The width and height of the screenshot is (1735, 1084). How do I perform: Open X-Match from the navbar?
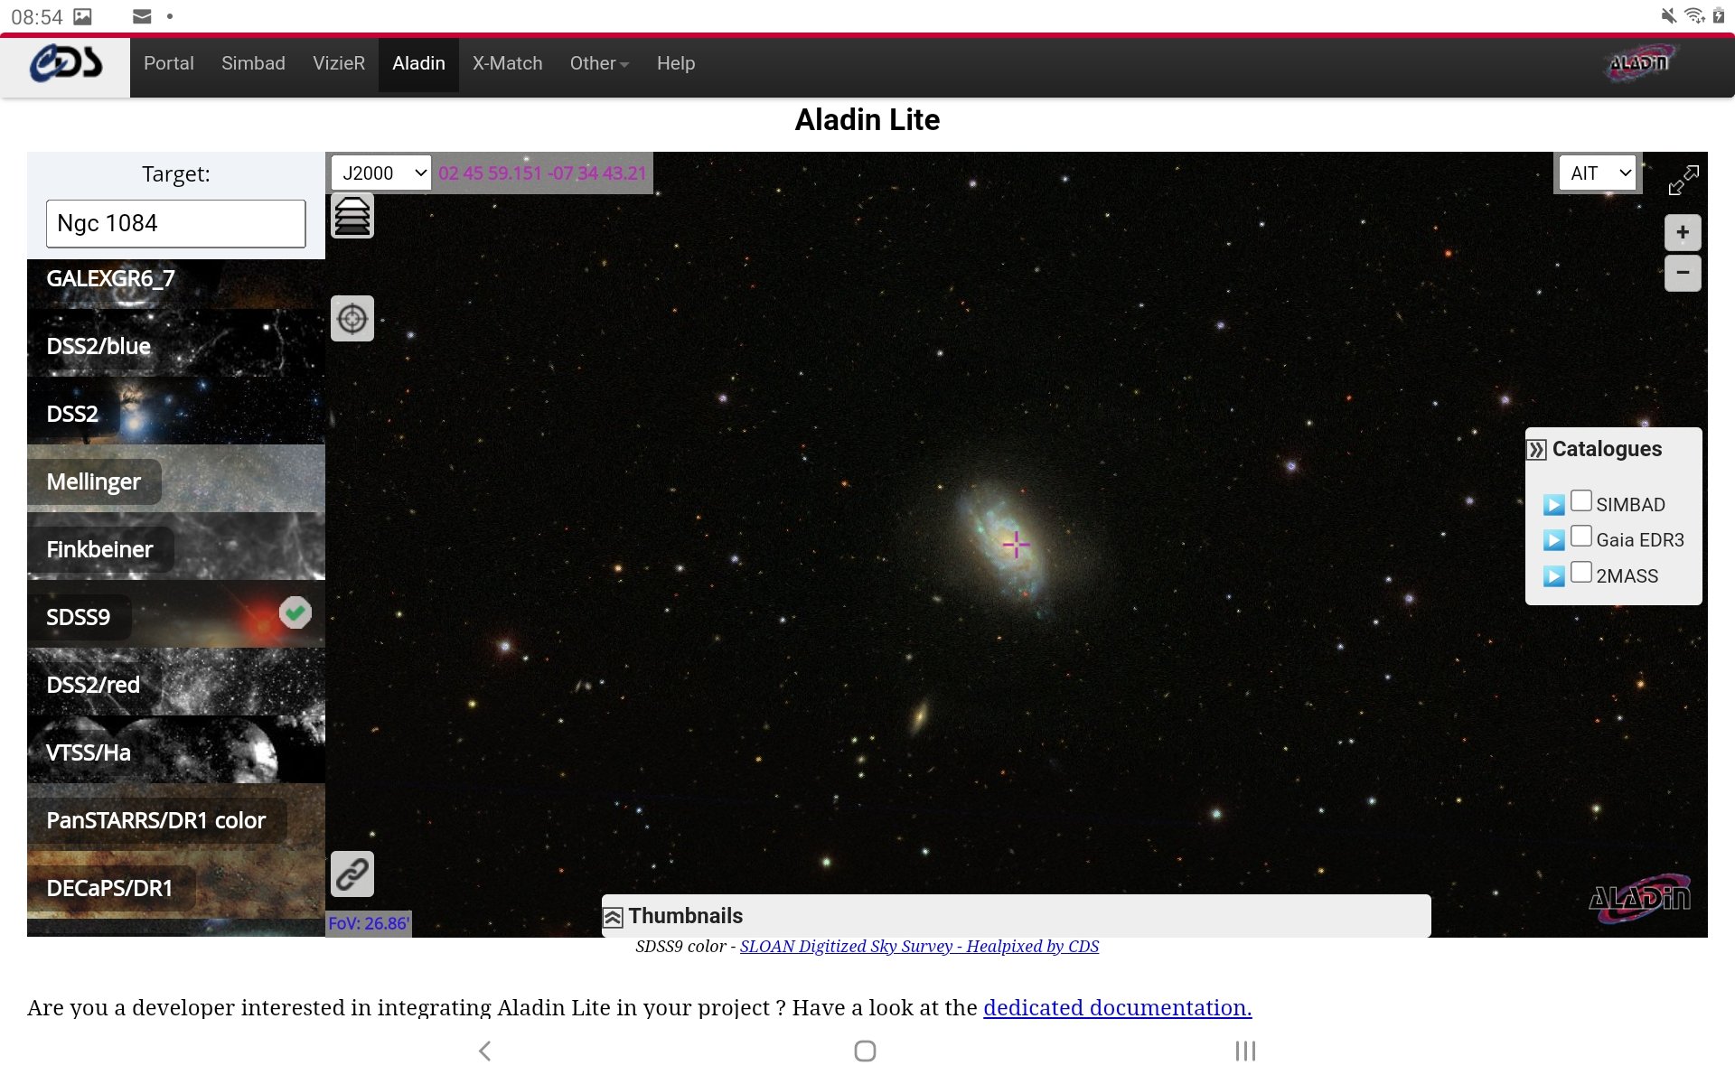[507, 63]
